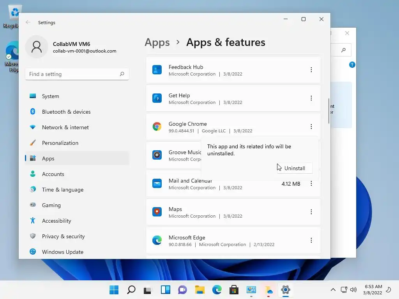This screenshot has height=299, width=399.
Task: Click the search magnifier in Find a setting
Action: [122, 74]
